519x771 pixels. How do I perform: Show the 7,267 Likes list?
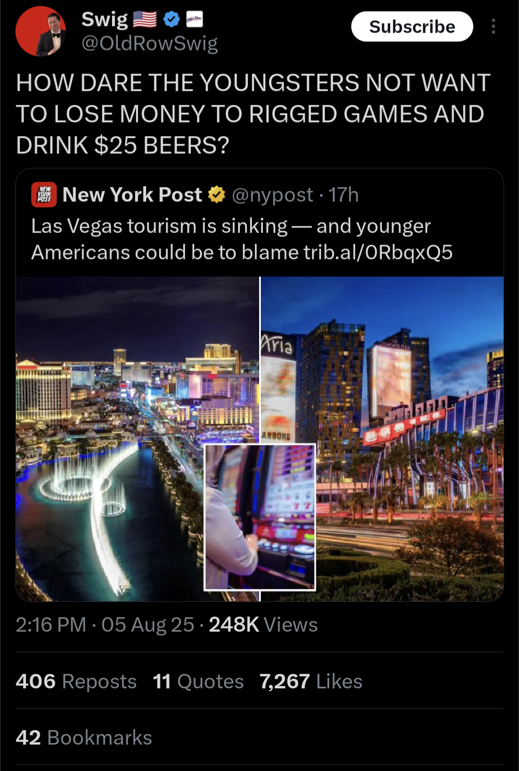tap(311, 682)
